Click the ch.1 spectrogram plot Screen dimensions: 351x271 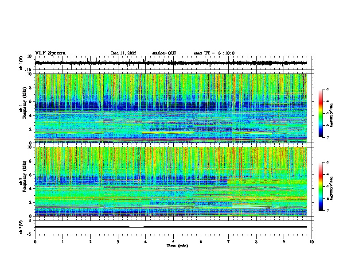(171, 108)
